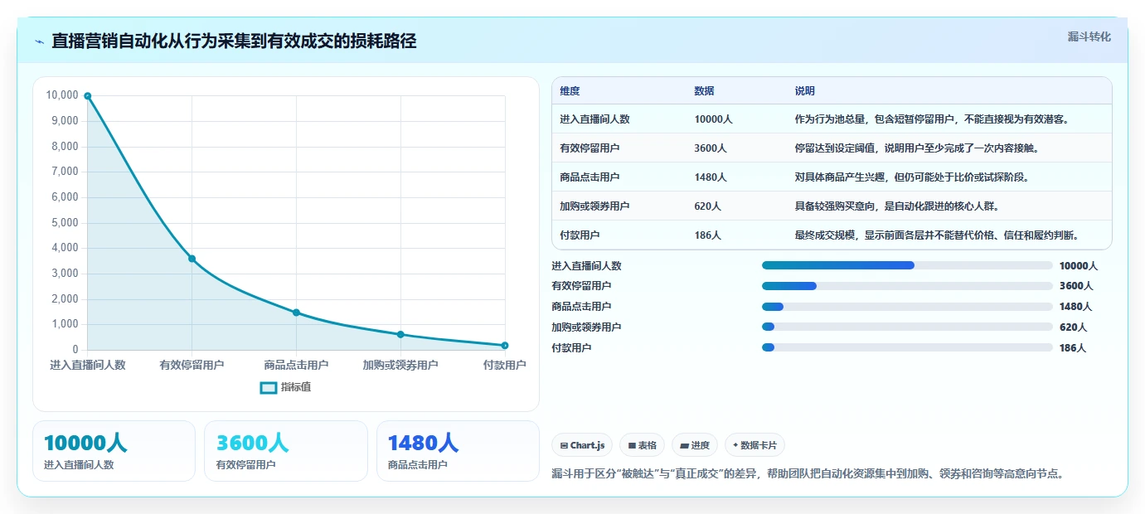1145x514 pixels.
Task: Click the 1480人 table cell
Action: pyautogui.click(x=711, y=177)
